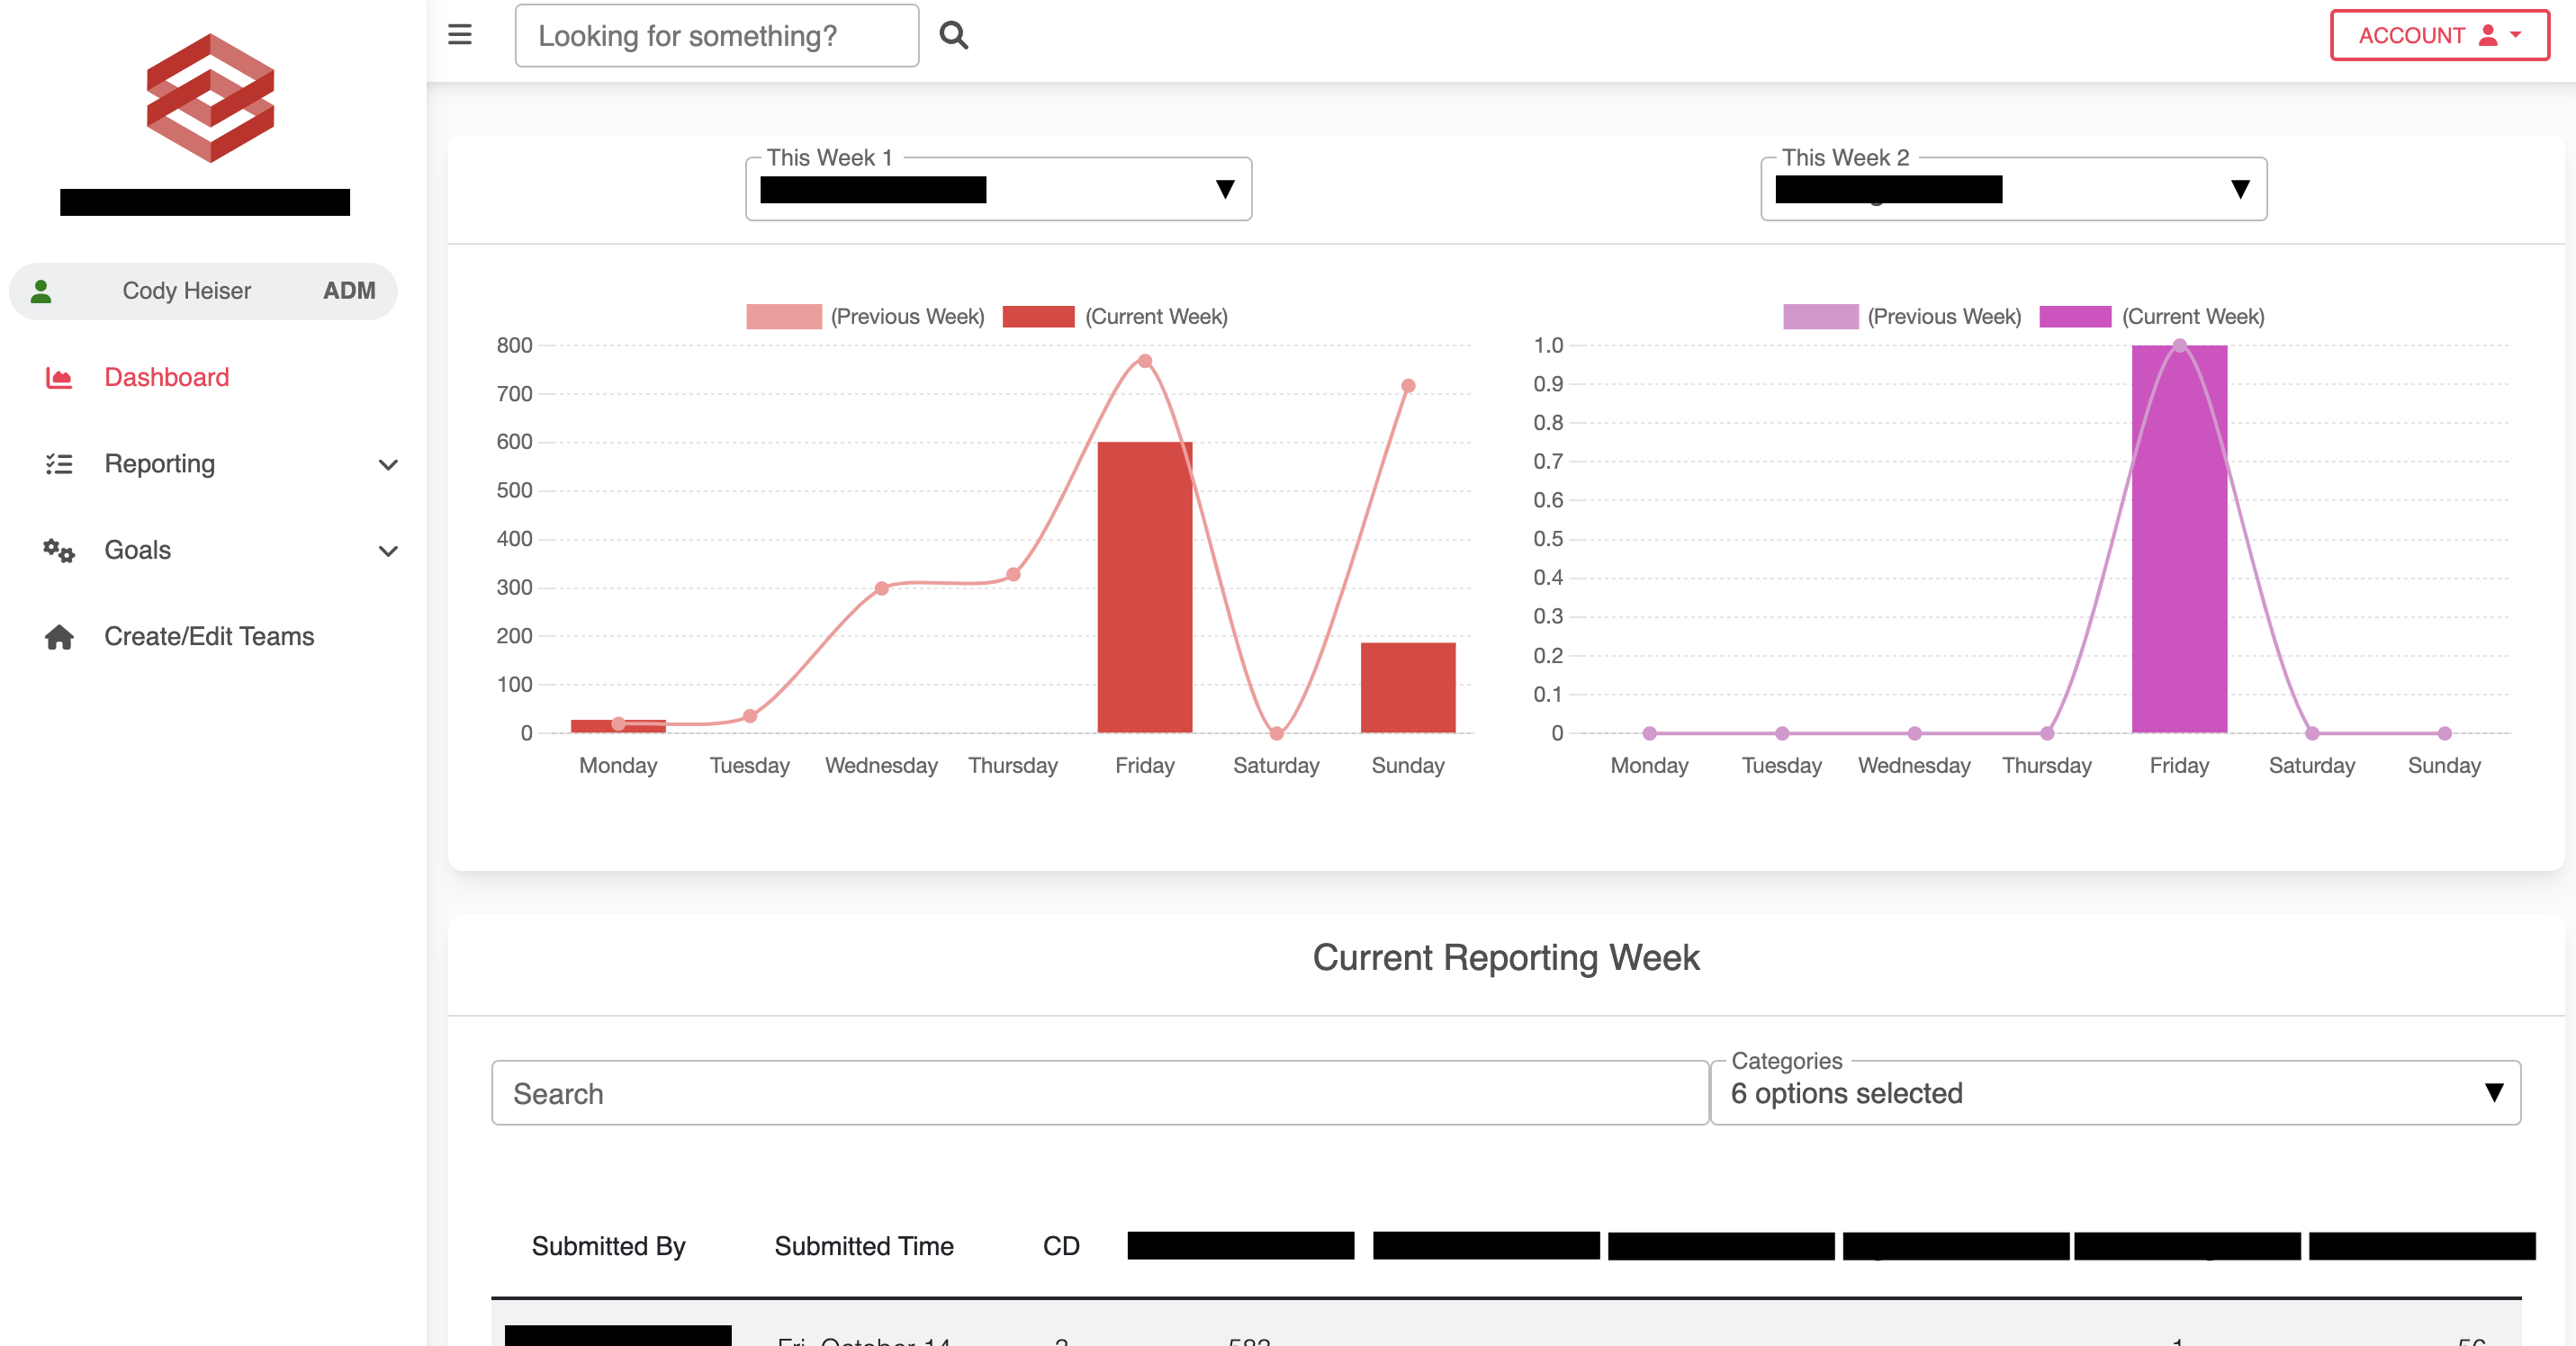Sort by Submitted Time column header
The height and width of the screenshot is (1346, 2576).
[864, 1246]
